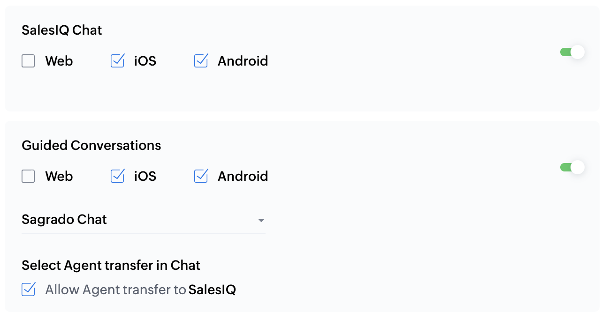The height and width of the screenshot is (312, 609).
Task: Click the Web label in SalesIQ Chat section
Action: coord(59,61)
